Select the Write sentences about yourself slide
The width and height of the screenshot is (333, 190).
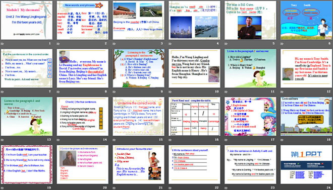(x=194, y=164)
